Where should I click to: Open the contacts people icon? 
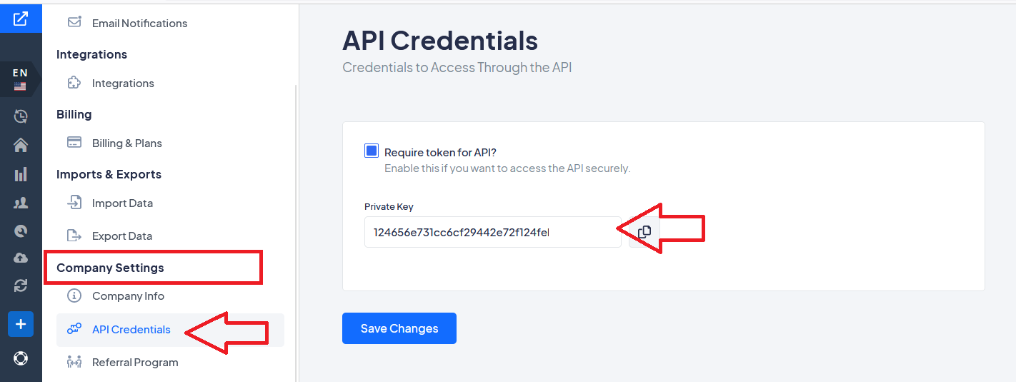[x=21, y=203]
